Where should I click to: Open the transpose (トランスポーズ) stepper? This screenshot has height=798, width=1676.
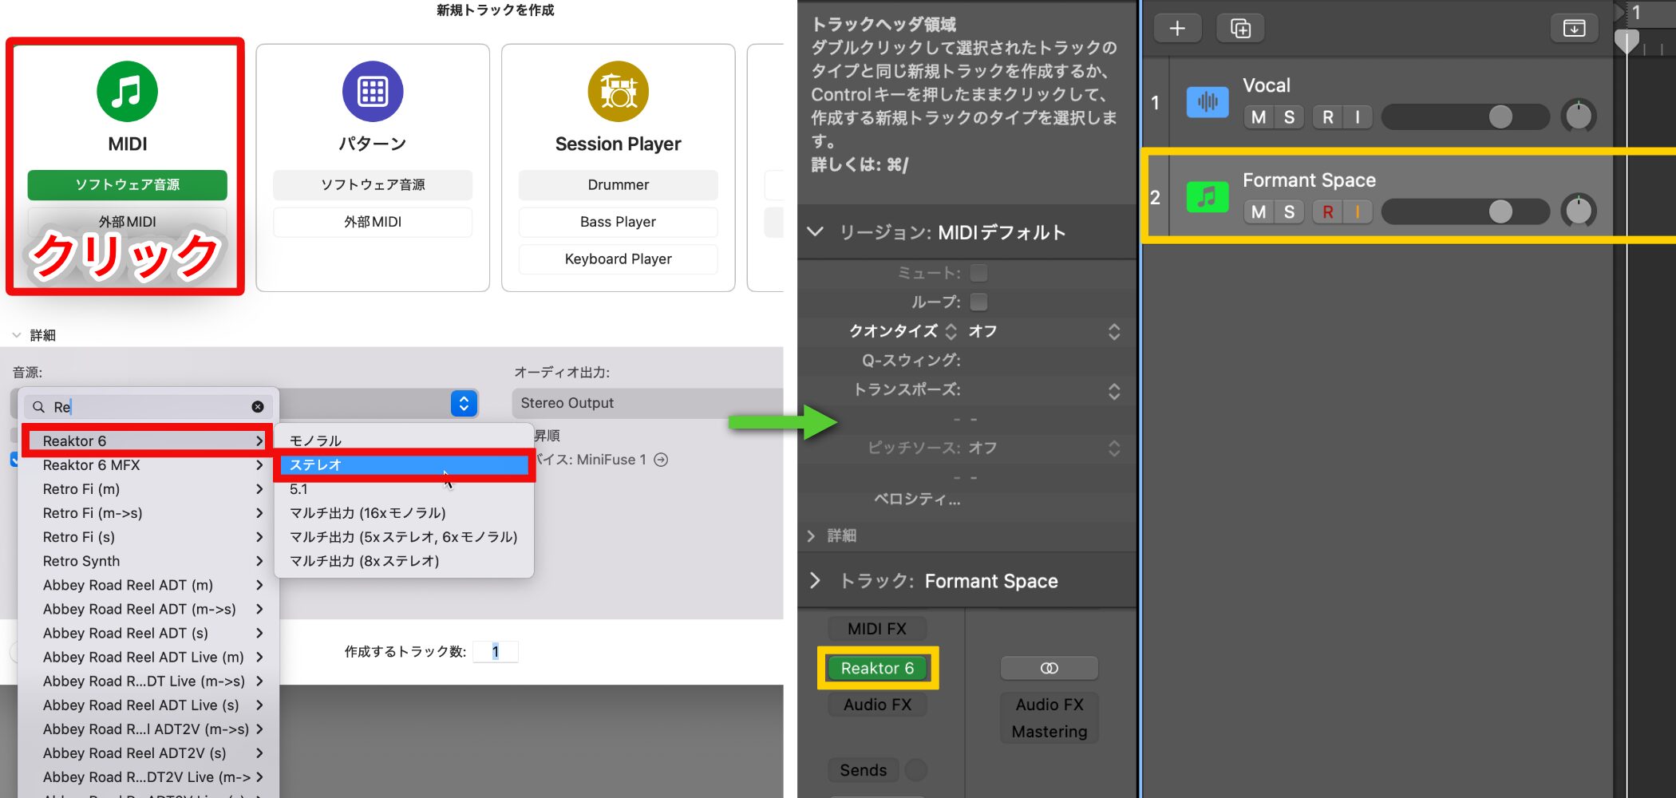1114,391
